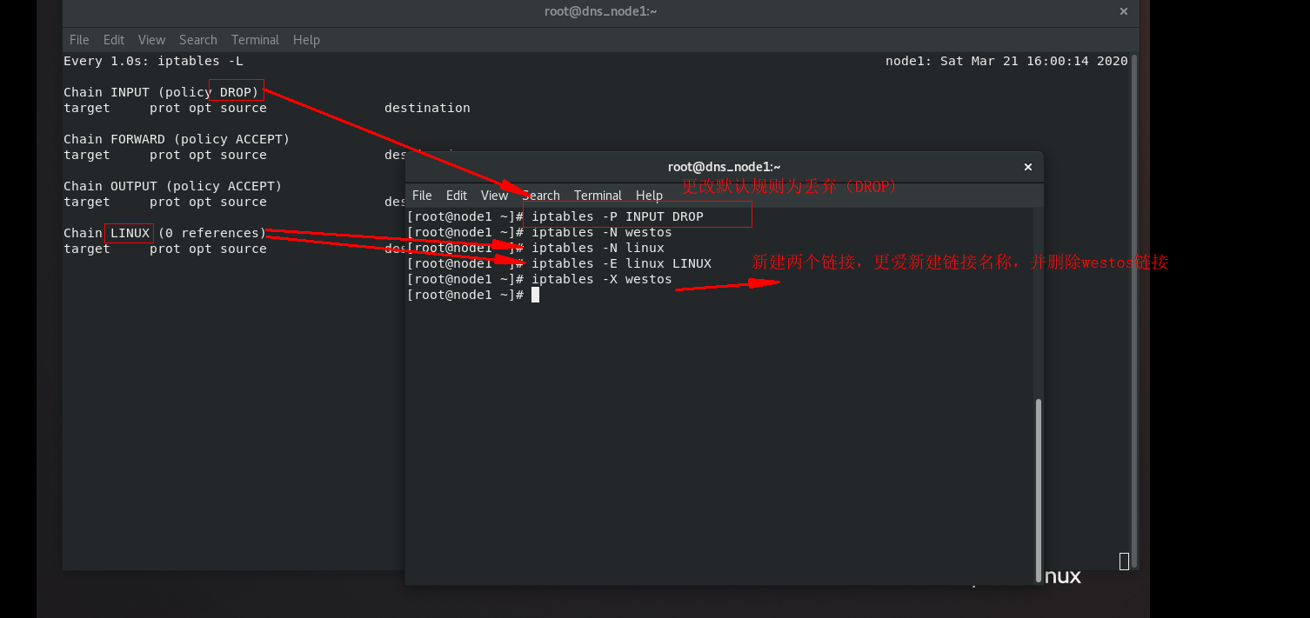The image size is (1310, 618).
Task: Open File menu in back terminal window
Action: 79,40
